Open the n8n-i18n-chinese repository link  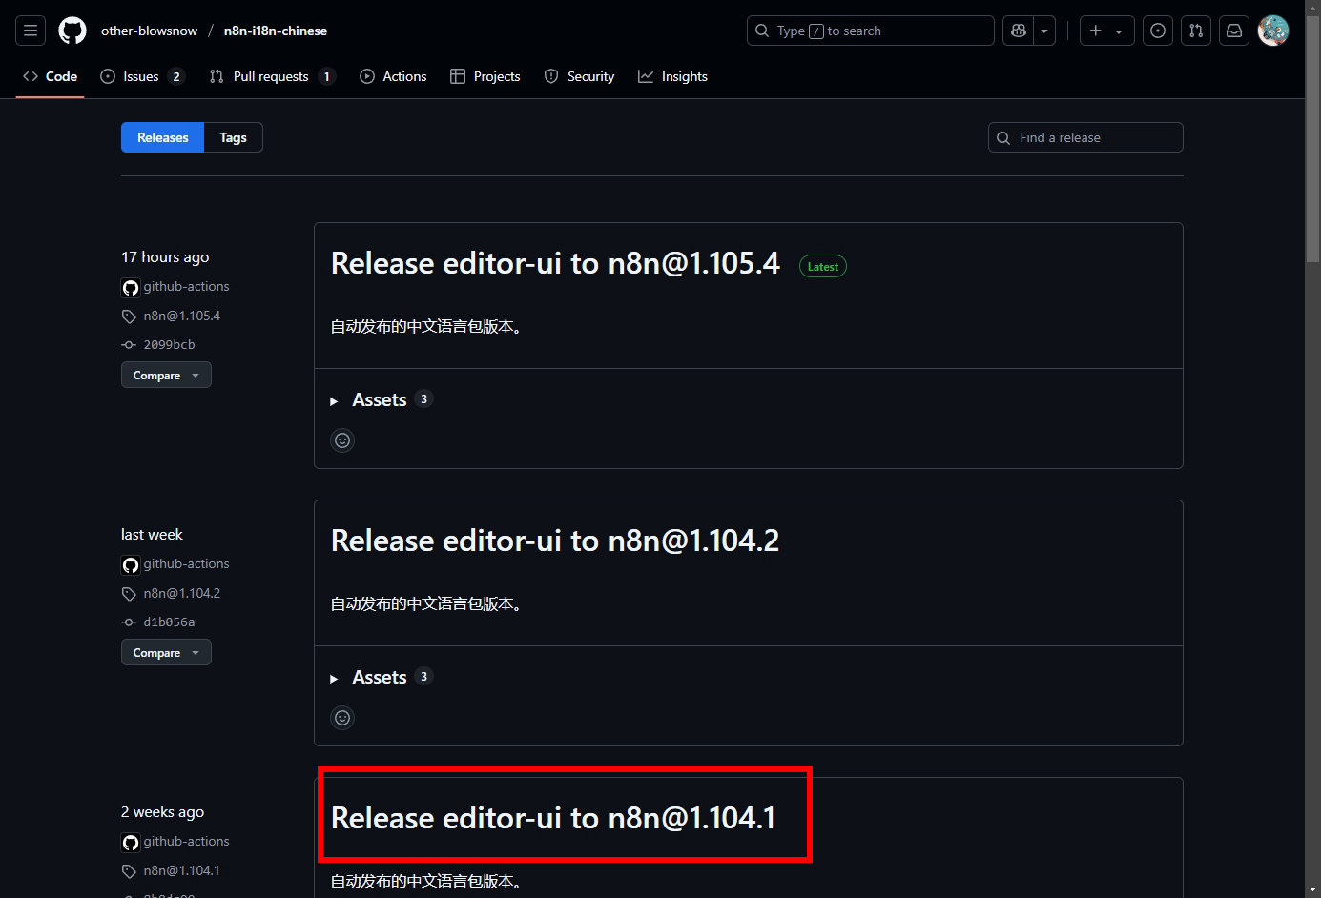(276, 31)
